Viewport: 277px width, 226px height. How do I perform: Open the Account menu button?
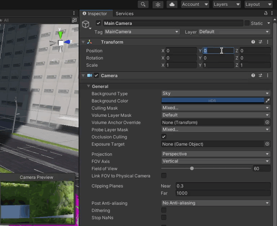[194, 4]
